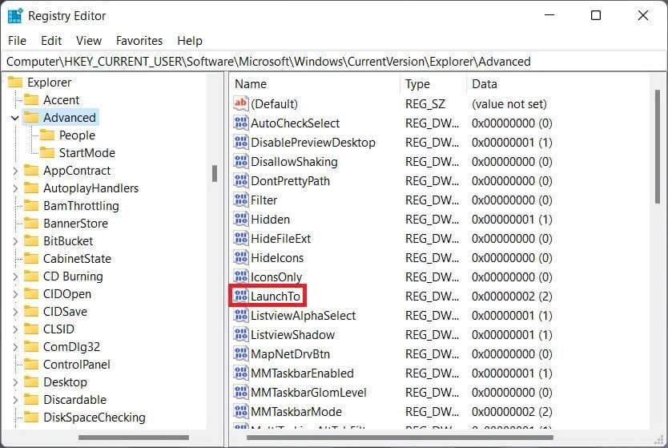Select the Desktop key

pyautogui.click(x=65, y=382)
